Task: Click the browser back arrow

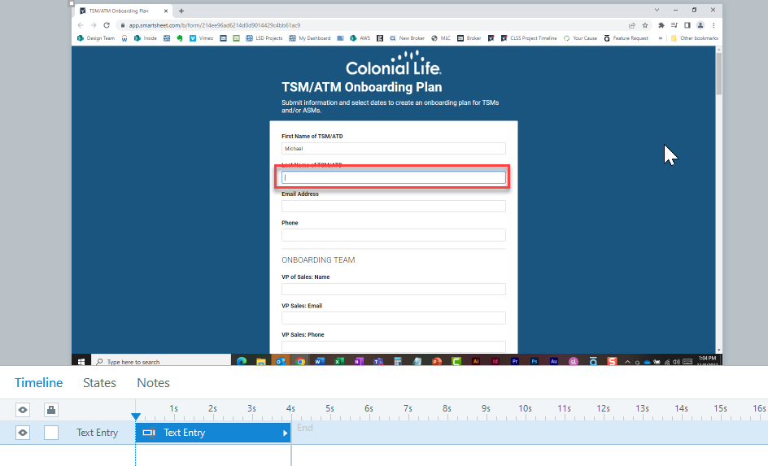Action: (x=81, y=25)
